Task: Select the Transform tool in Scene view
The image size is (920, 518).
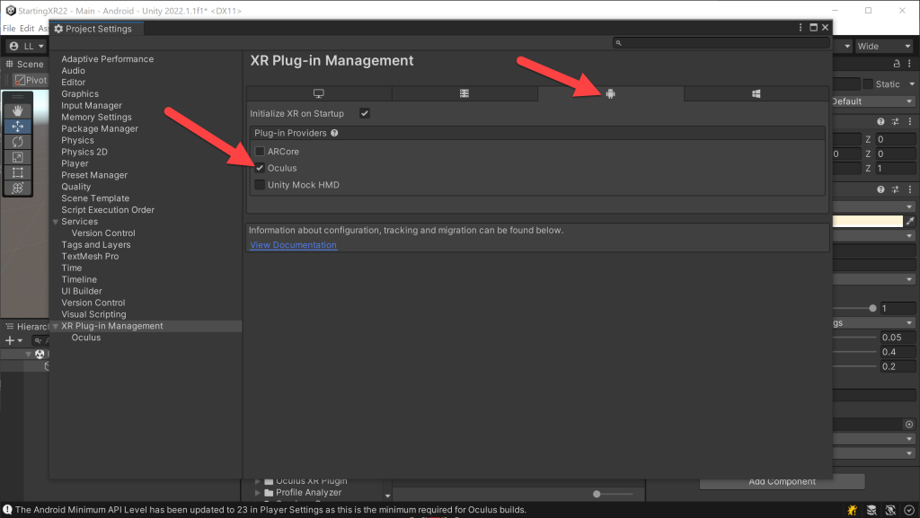Action: point(18,188)
